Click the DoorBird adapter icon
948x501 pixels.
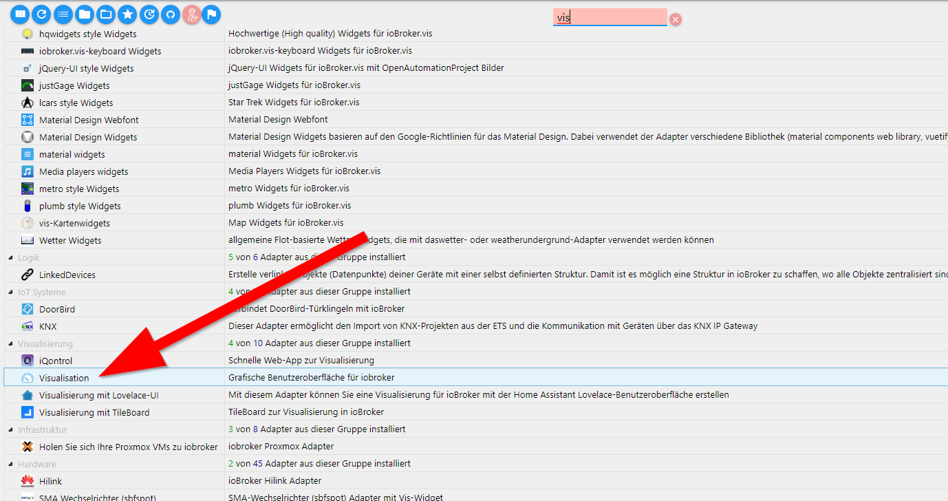pyautogui.click(x=28, y=309)
